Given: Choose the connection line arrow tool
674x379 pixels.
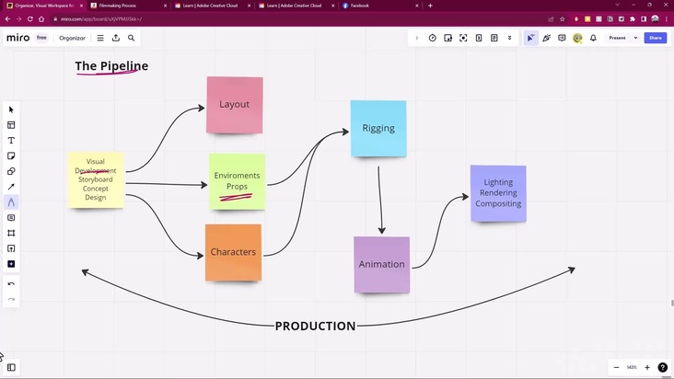Looking at the screenshot, I should pos(11,187).
